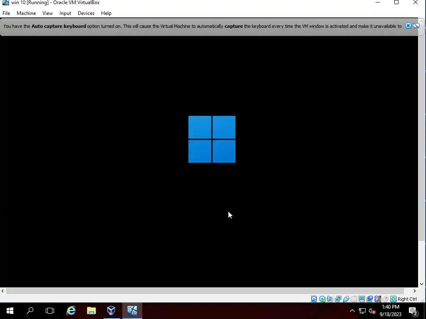Switch to VirtualBox Manager taskbar icon
Image resolution: width=426 pixels, height=319 pixels.
[x=111, y=311]
